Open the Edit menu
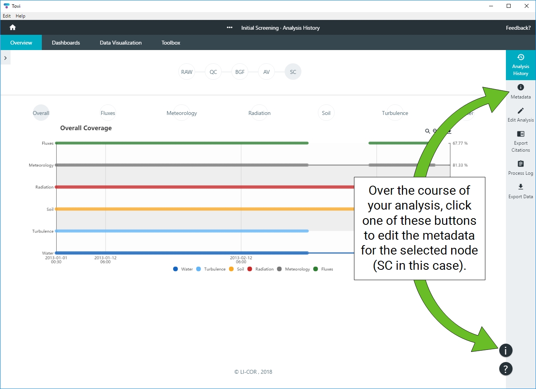This screenshot has height=389, width=536. pyautogui.click(x=7, y=16)
